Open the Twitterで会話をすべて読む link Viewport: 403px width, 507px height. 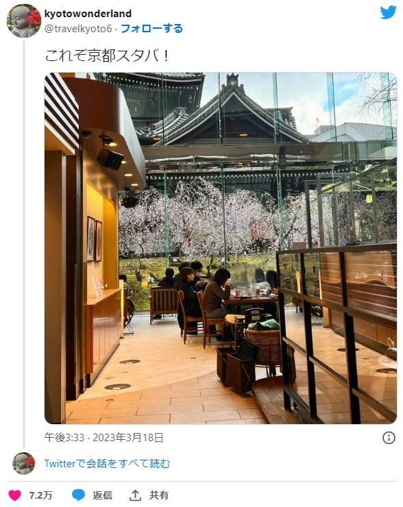tap(107, 463)
